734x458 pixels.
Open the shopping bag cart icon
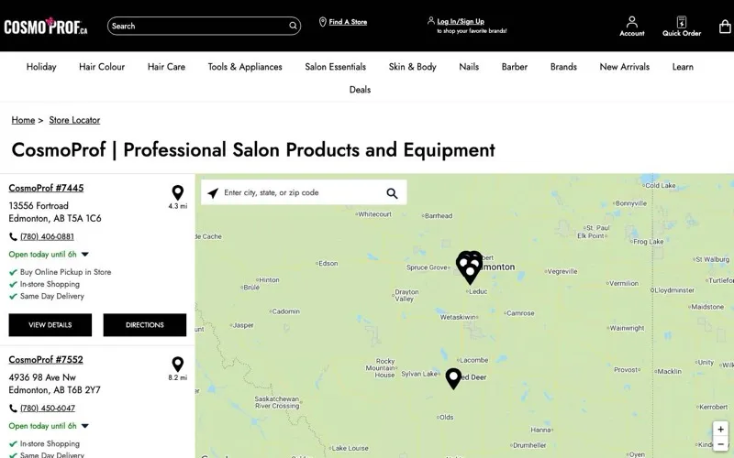pyautogui.click(x=725, y=27)
